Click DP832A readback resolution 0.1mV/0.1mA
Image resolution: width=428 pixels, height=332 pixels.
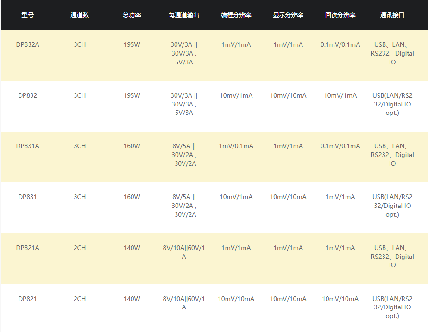pyautogui.click(x=340, y=44)
